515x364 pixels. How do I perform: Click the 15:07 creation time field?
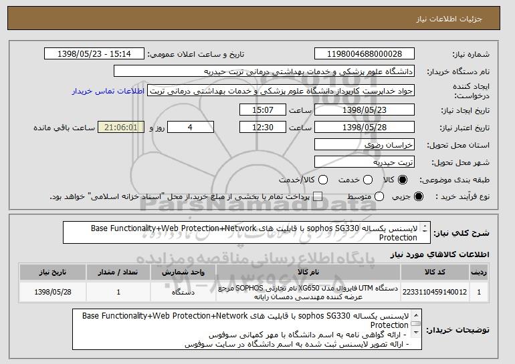[263, 110]
